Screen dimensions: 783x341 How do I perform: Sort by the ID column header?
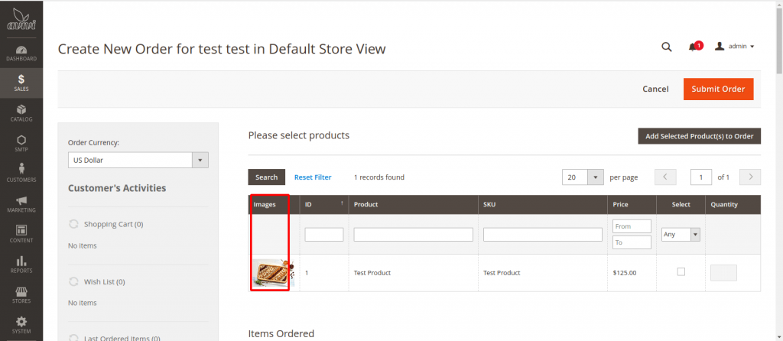(324, 205)
